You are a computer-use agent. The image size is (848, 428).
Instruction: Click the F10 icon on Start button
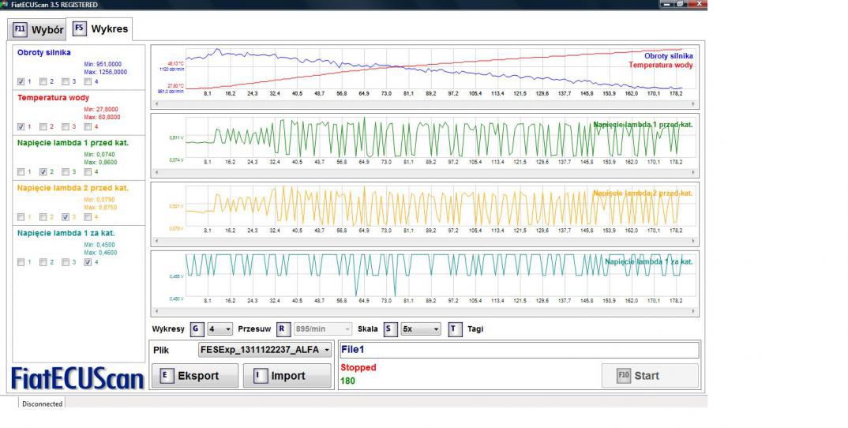tap(624, 376)
